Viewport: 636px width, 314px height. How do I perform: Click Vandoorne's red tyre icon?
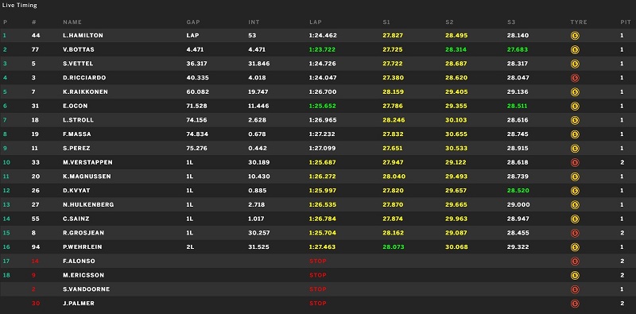tap(575, 289)
